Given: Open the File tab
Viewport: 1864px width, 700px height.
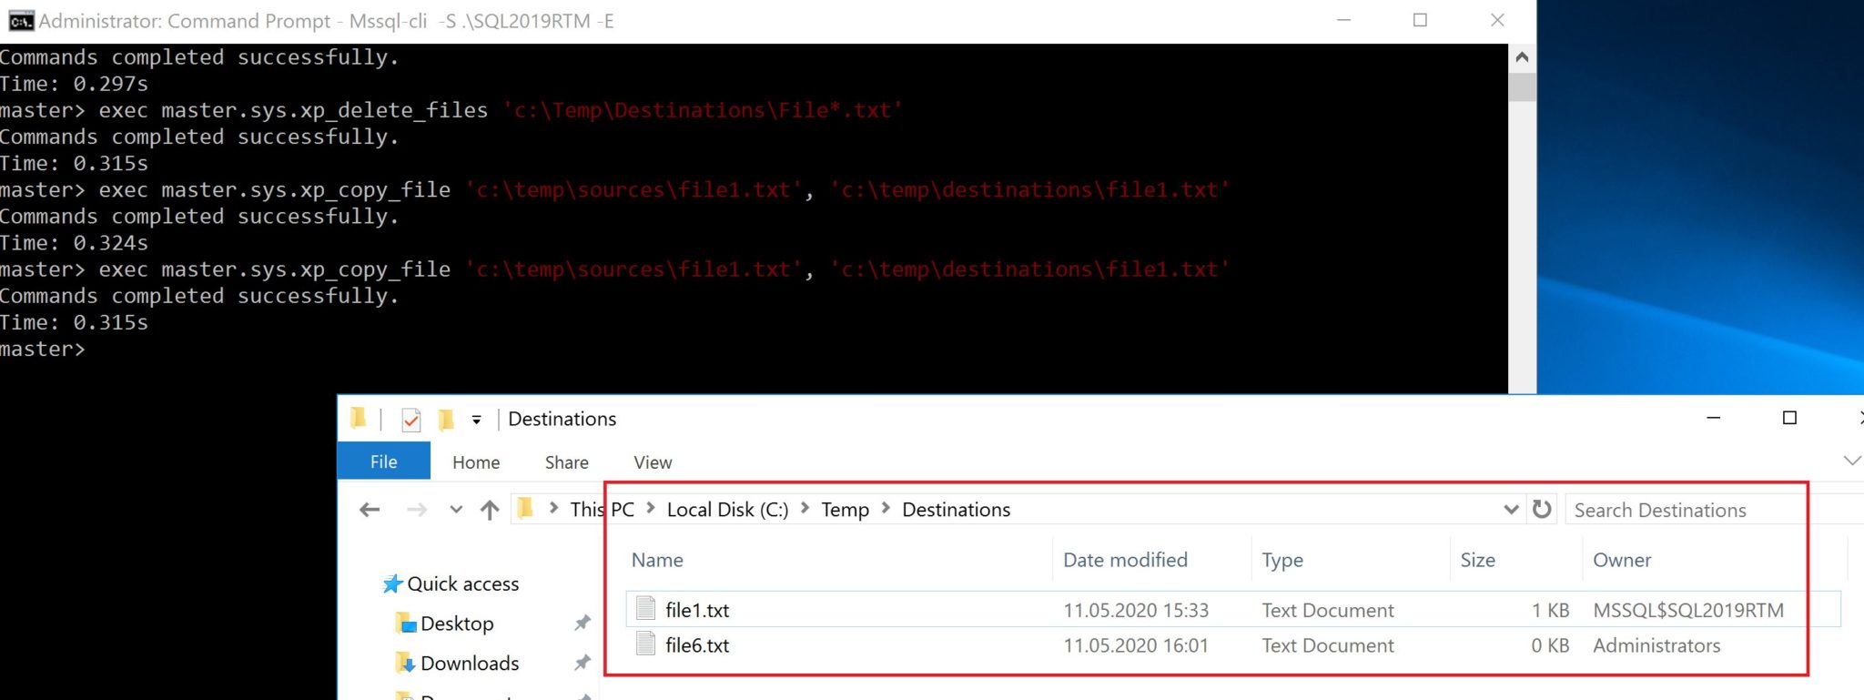Looking at the screenshot, I should (x=383, y=462).
